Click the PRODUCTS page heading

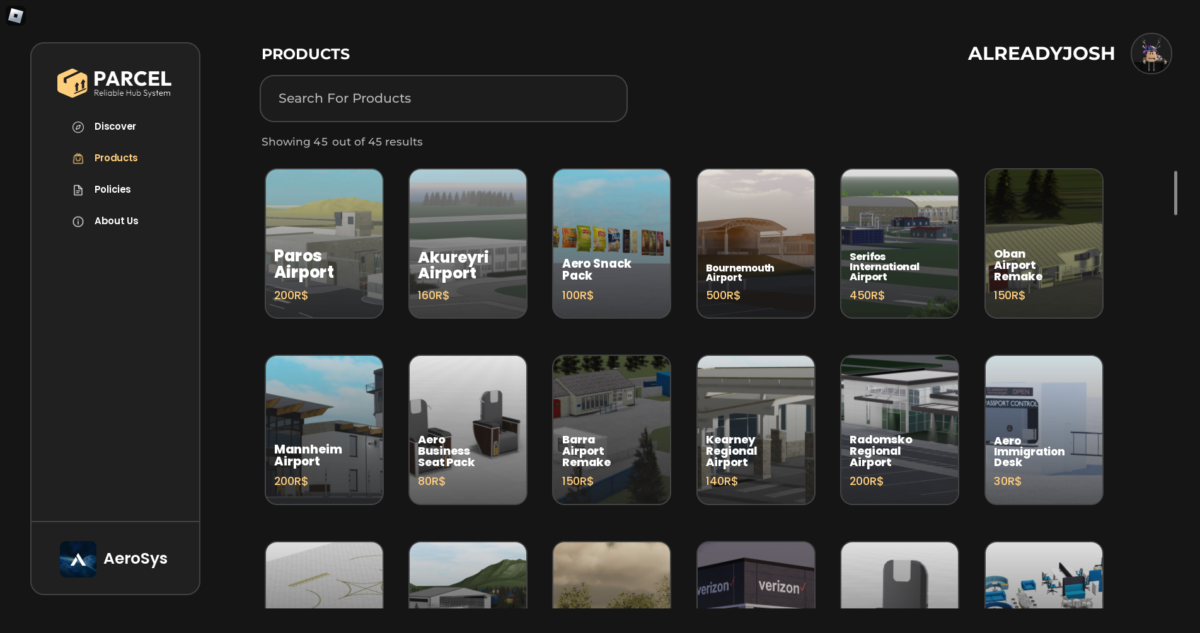306,54
